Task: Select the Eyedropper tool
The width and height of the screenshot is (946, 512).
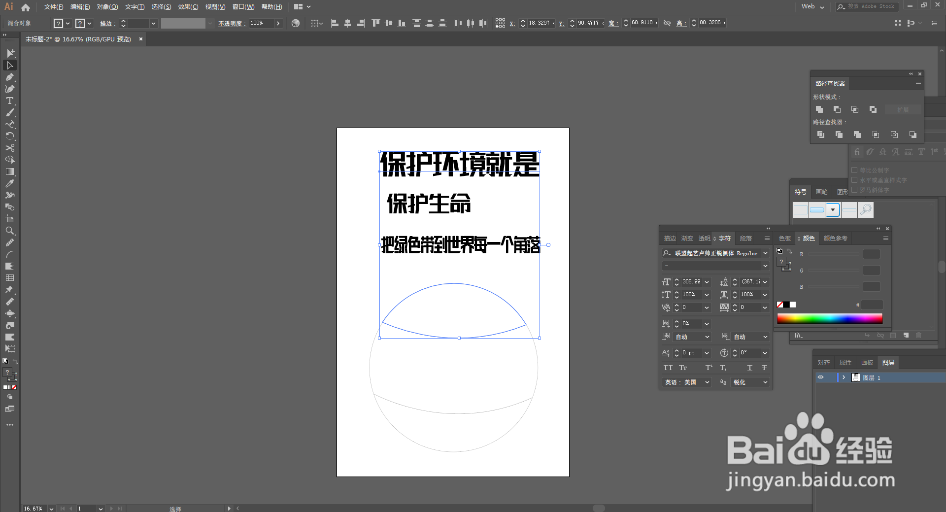Action: (x=10, y=183)
